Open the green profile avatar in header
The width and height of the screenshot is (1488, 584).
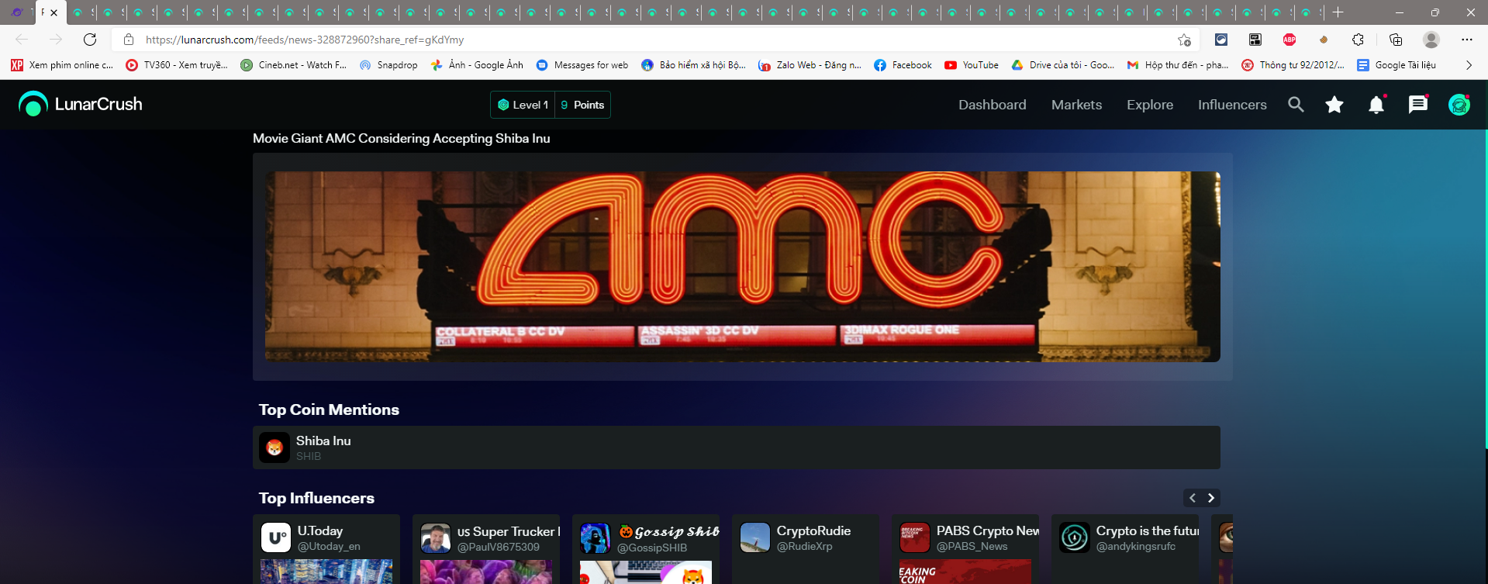click(x=1459, y=105)
